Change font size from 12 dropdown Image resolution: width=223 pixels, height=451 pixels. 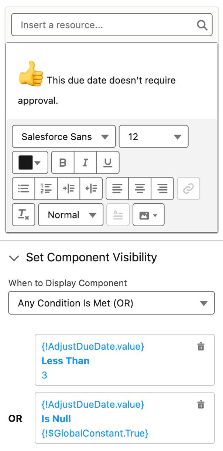tap(154, 137)
